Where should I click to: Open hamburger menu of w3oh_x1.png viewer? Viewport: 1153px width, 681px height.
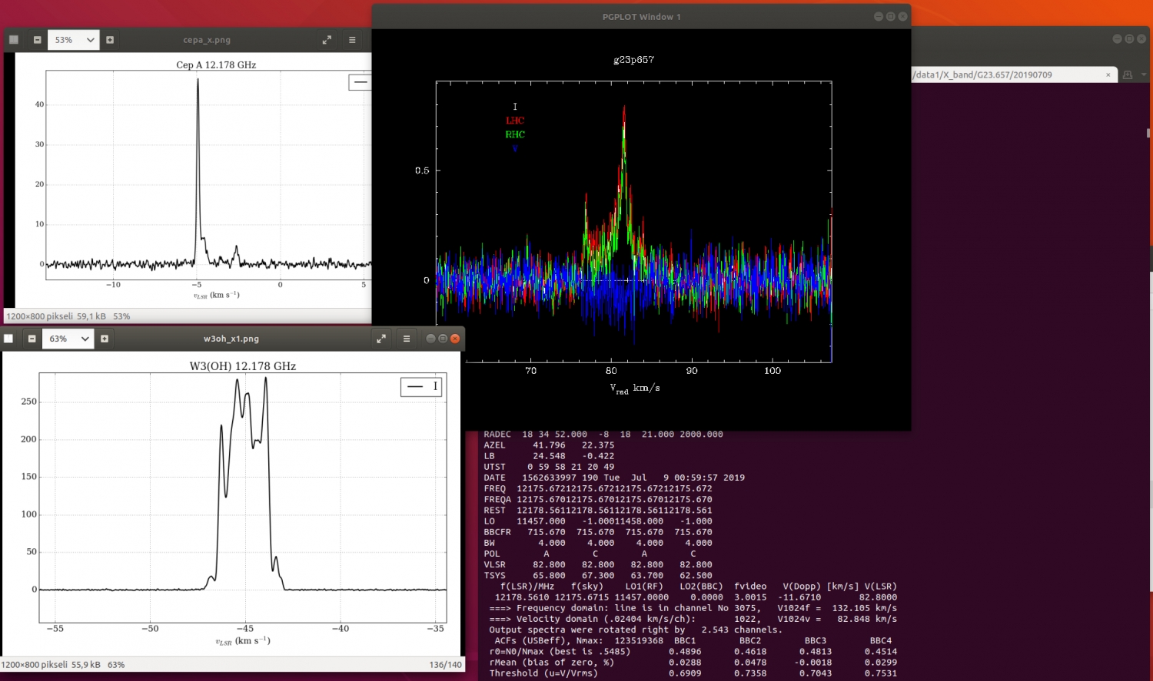(x=407, y=339)
